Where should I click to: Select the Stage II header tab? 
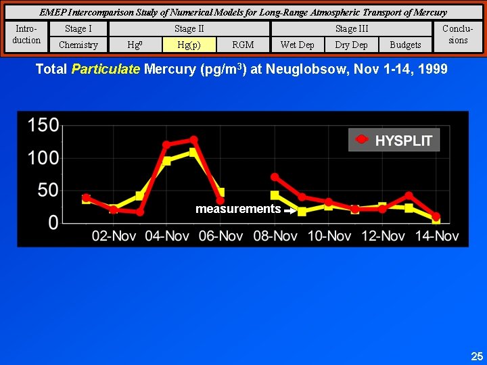click(x=189, y=28)
